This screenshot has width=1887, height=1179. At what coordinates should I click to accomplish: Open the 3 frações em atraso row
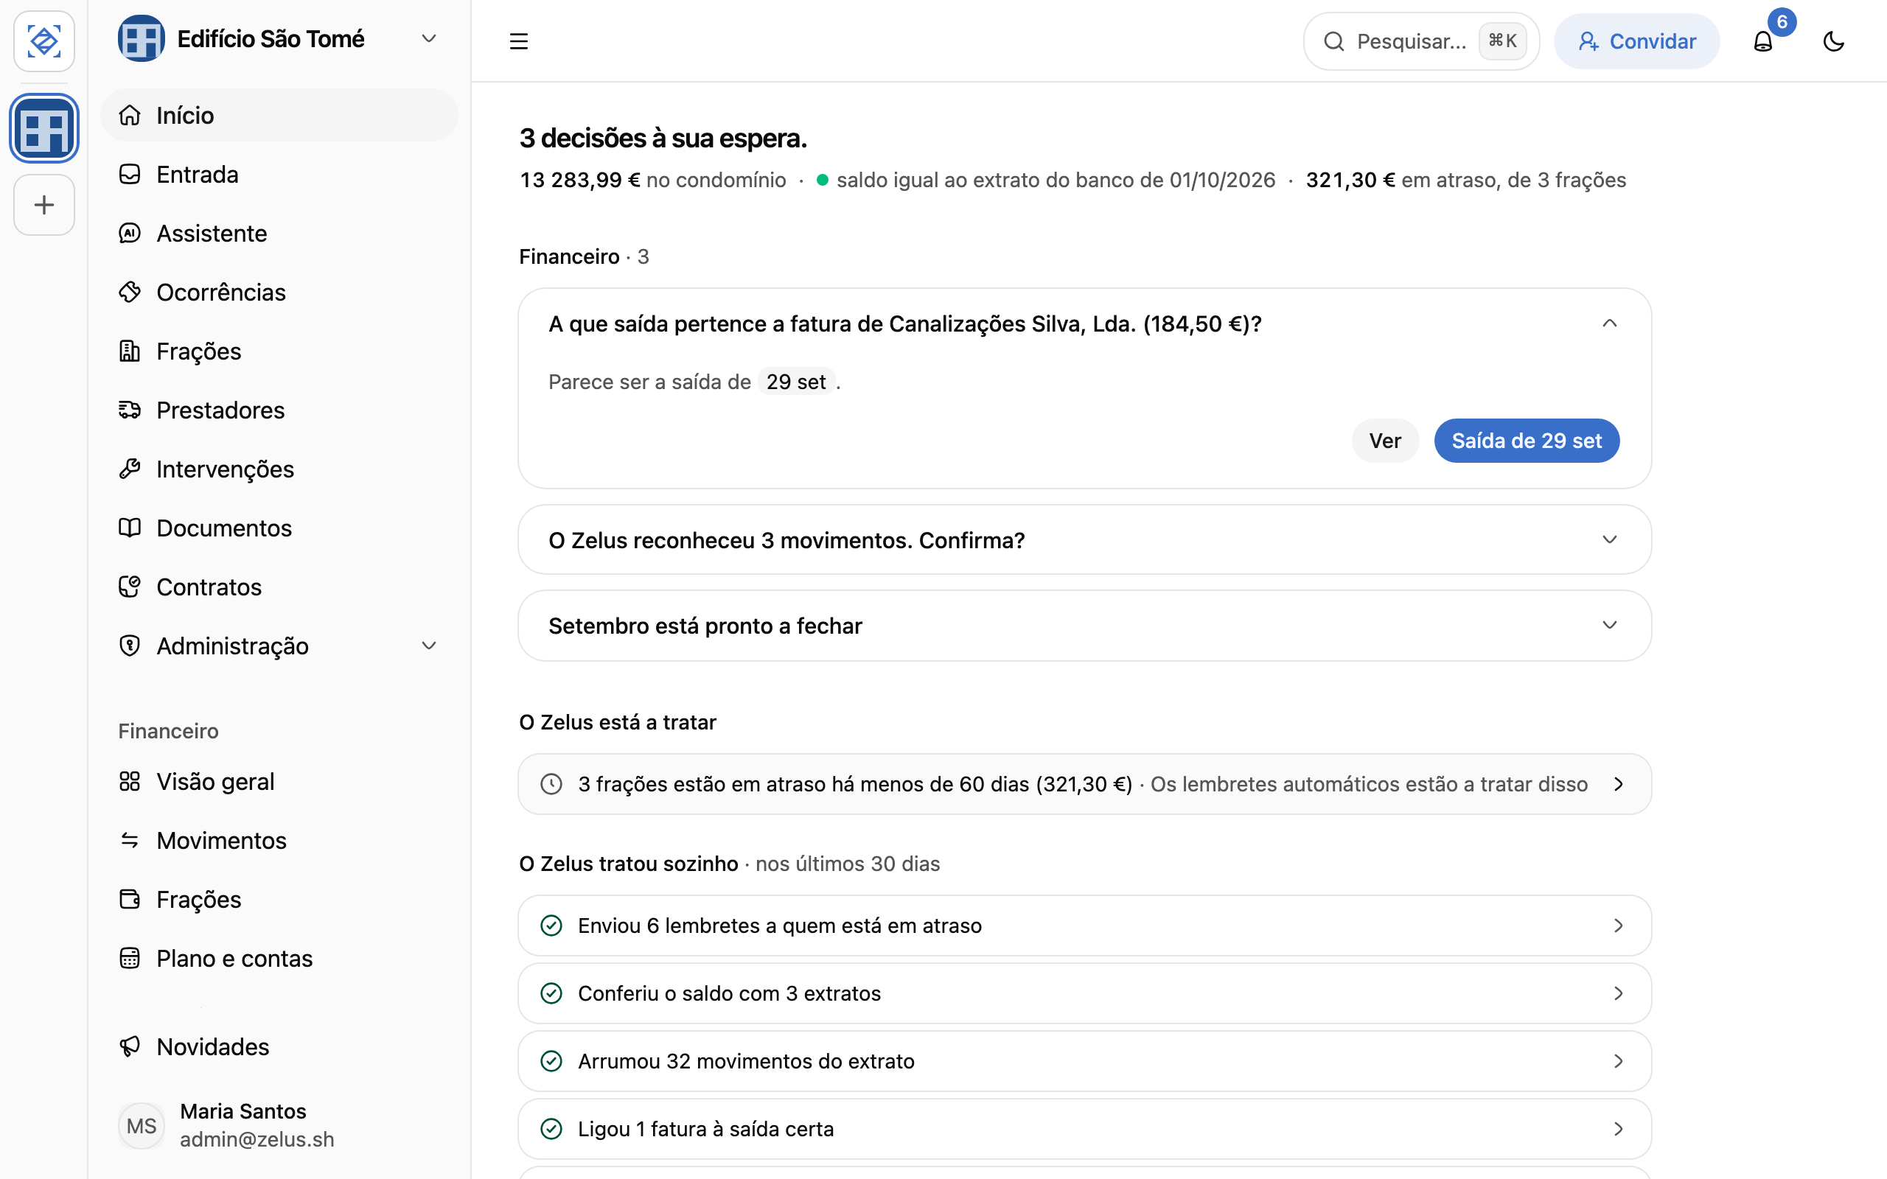pyautogui.click(x=1084, y=783)
